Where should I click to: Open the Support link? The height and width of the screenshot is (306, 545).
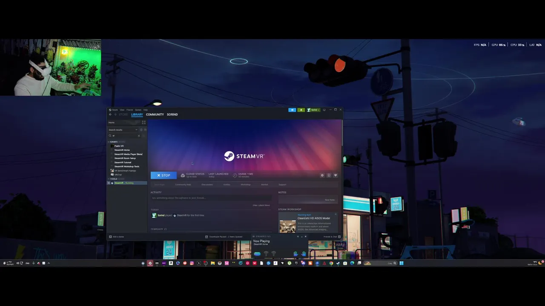(282, 184)
